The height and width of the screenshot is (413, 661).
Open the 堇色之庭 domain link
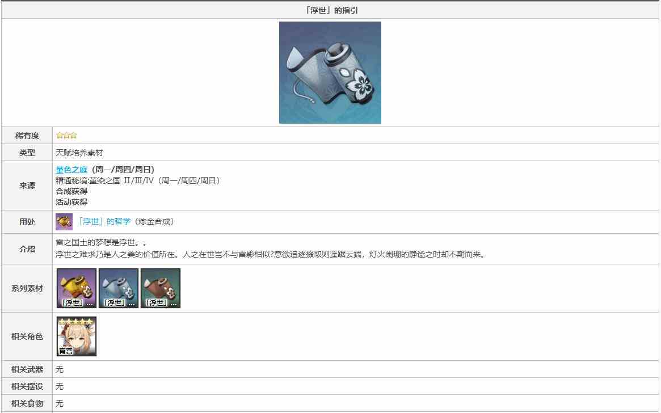coord(71,170)
